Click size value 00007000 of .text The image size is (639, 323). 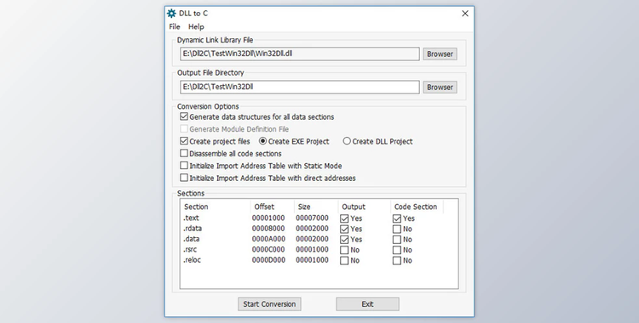(312, 218)
